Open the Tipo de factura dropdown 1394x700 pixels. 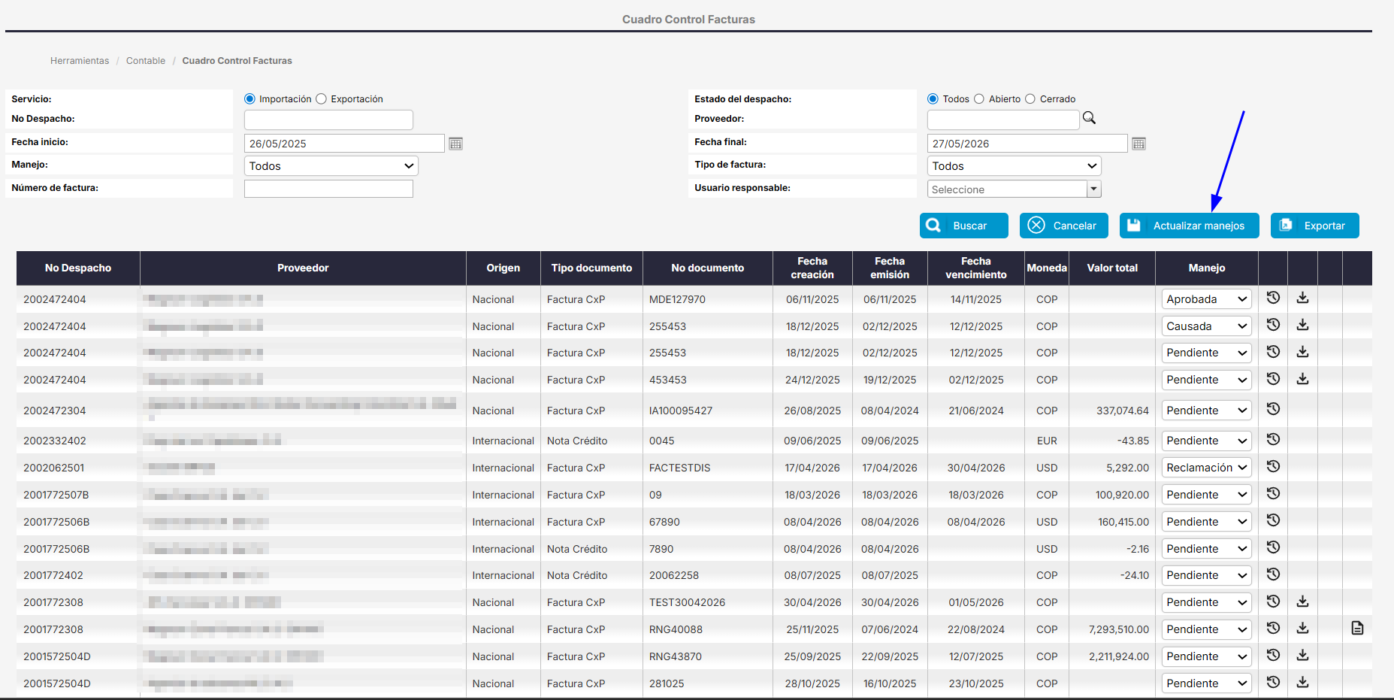click(1015, 166)
